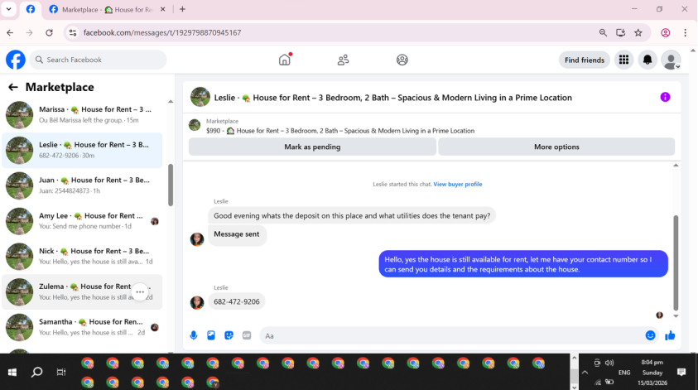Viewport: 698px width, 390px height.
Task: Open the Facebook logo home link
Action: [x=16, y=60]
